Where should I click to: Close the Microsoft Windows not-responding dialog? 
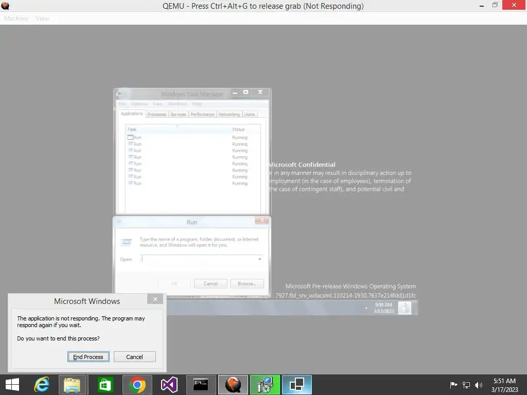(155, 299)
